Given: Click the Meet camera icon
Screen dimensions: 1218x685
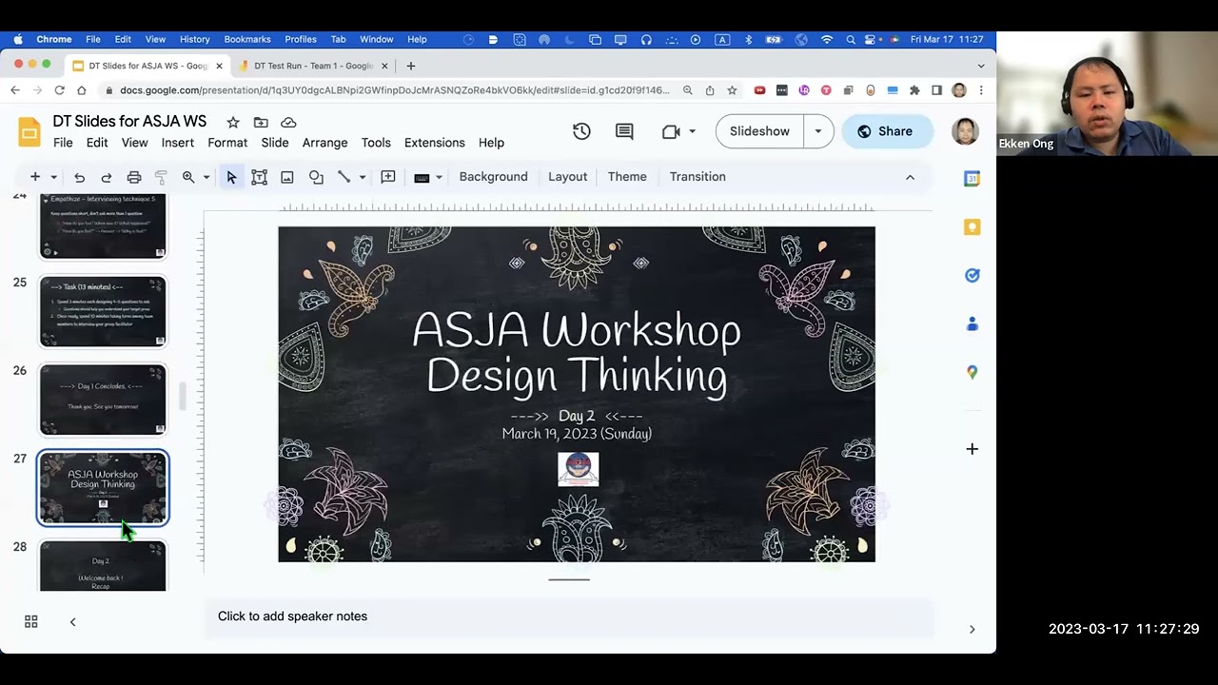Looking at the screenshot, I should coord(671,131).
